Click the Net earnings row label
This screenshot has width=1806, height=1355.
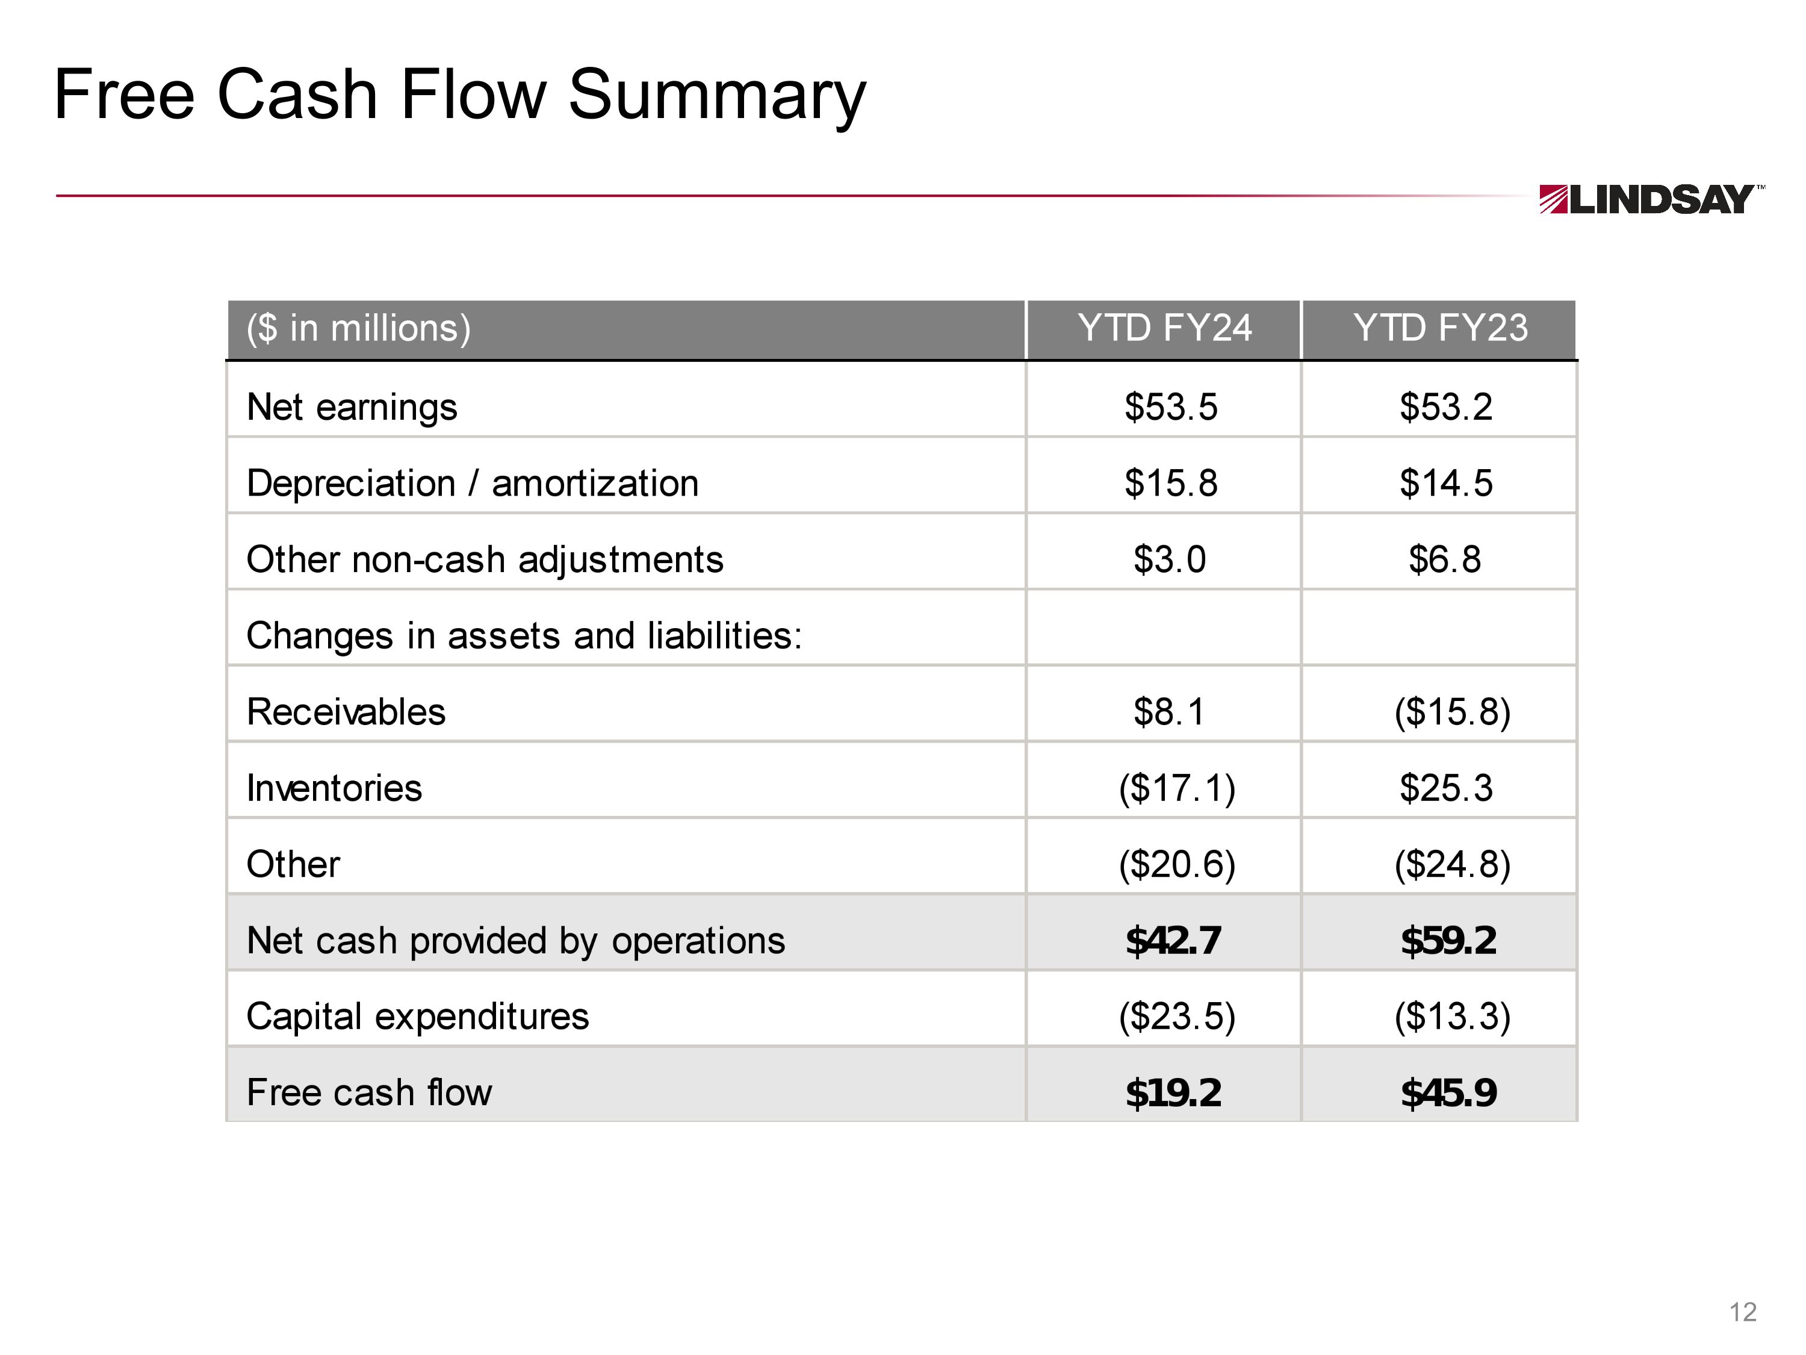pyautogui.click(x=352, y=406)
